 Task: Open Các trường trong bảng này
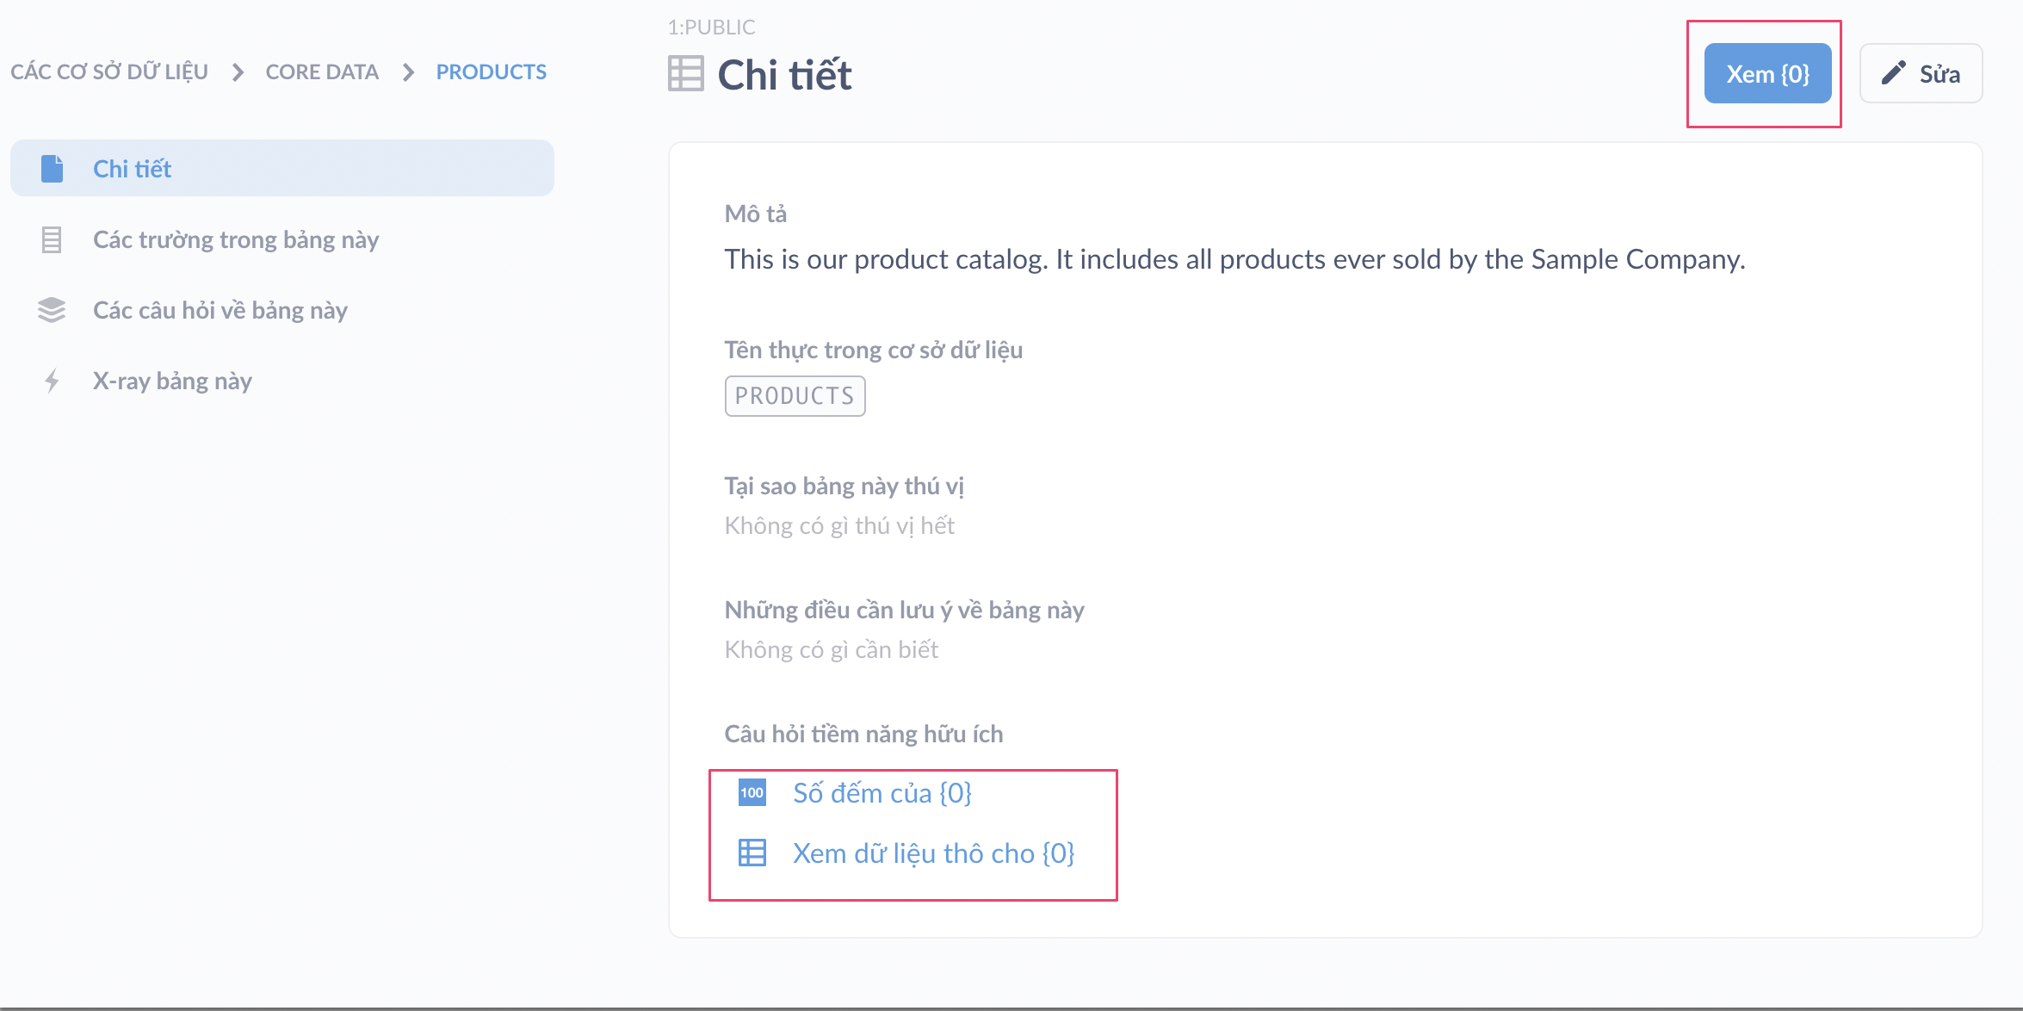coord(235,239)
